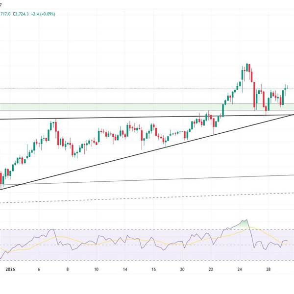Image resolution: width=294 pixels, height=294 pixels.
Task: Click the "14" date label on time axis
Action: coord(125,269)
